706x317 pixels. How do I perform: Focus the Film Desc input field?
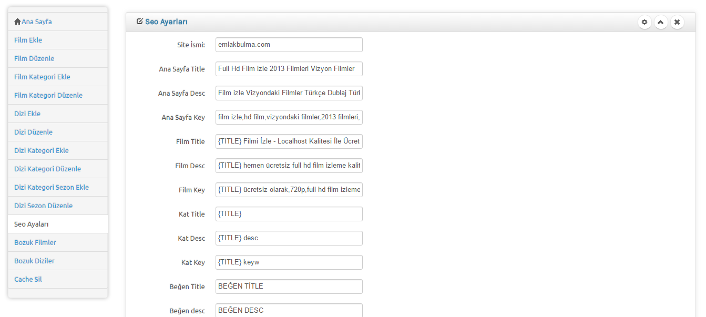289,166
